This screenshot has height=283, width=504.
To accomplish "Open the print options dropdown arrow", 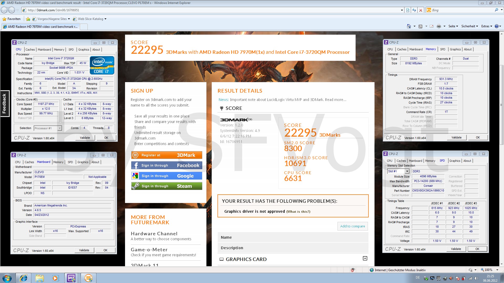I will coord(444,26).
